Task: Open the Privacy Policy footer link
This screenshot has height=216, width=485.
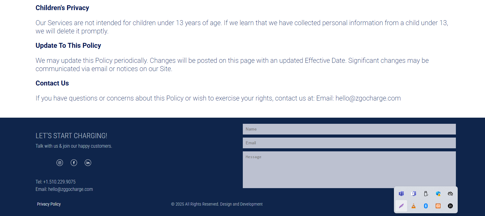Action: point(49,204)
